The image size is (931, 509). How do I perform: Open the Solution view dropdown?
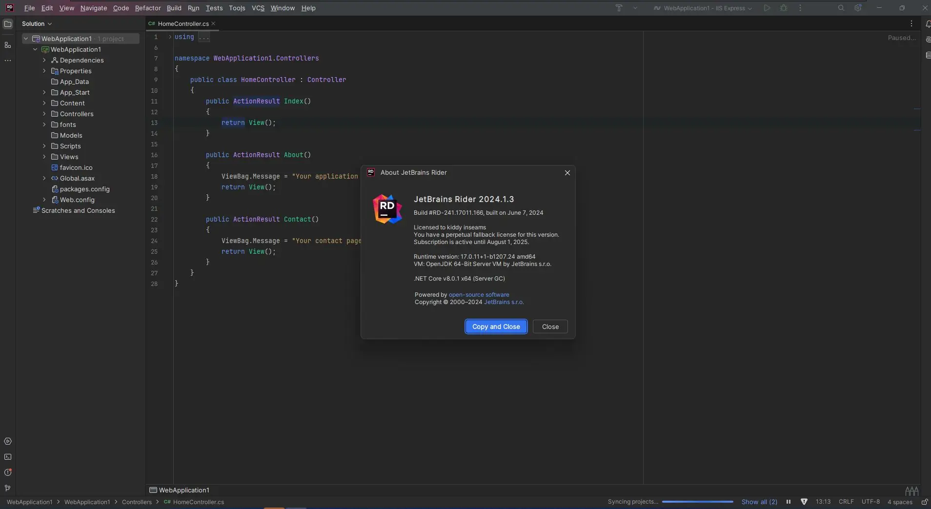click(37, 23)
